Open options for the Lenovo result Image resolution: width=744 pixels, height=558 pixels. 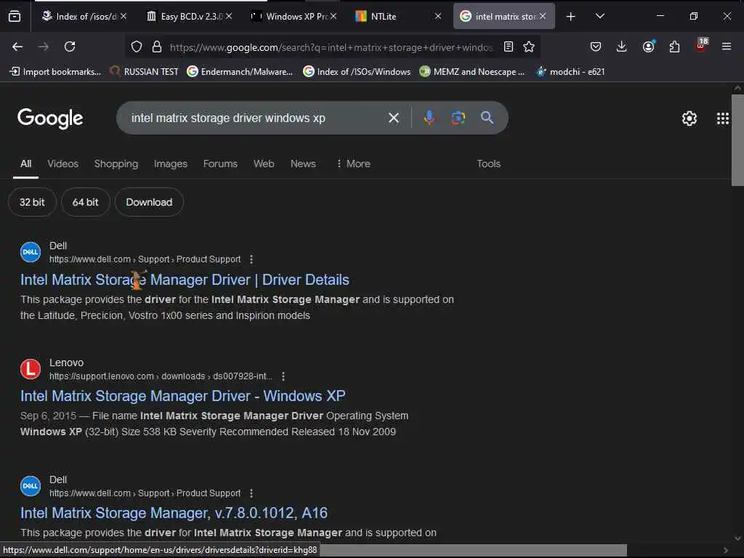coord(283,376)
